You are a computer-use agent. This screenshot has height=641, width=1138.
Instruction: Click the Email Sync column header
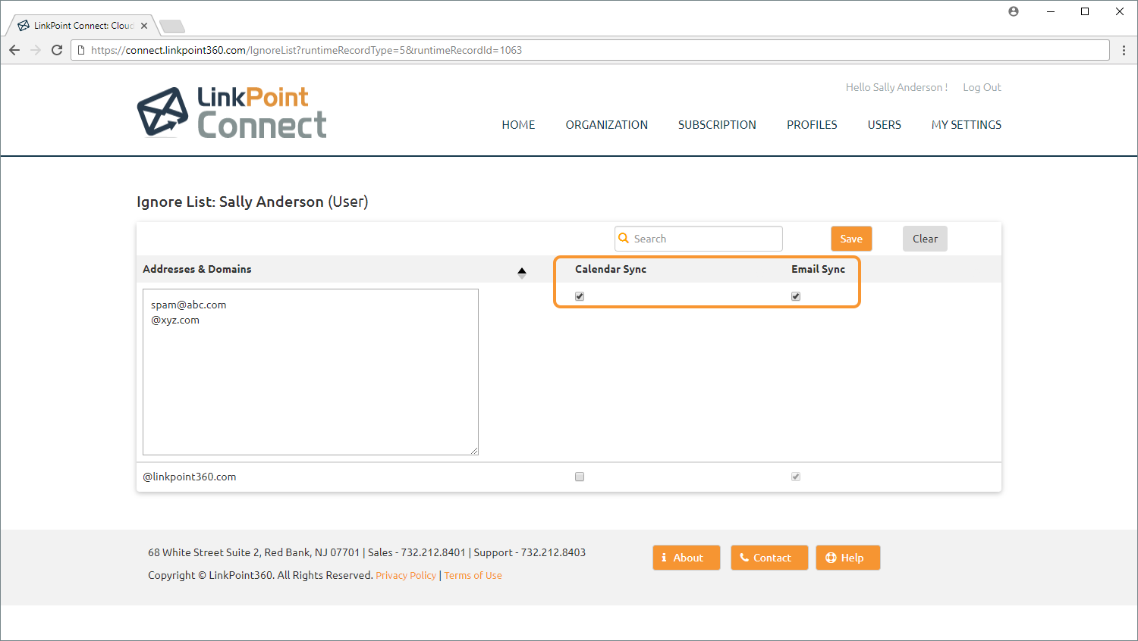[x=818, y=269]
